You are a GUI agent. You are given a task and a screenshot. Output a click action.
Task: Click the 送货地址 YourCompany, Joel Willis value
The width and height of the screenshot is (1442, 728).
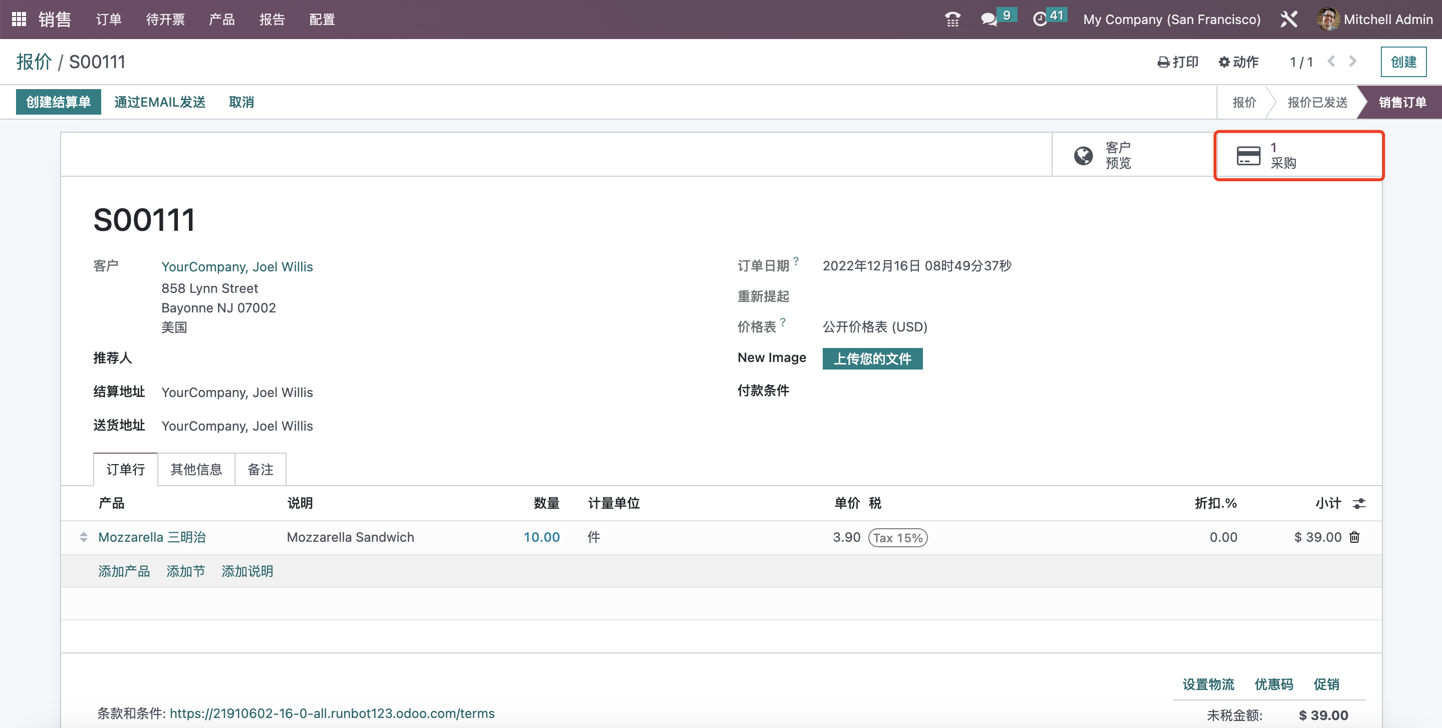click(237, 426)
